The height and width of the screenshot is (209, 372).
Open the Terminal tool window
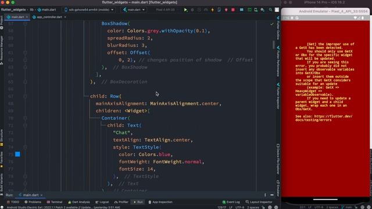(54, 202)
